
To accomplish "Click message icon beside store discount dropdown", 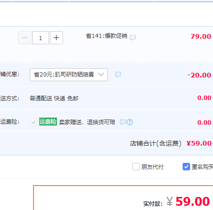I will click(x=118, y=75).
